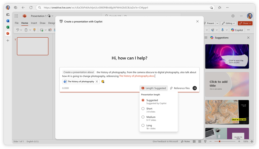259x149 pixels.
Task: Click the zoom in plus button
Action: click(239, 141)
